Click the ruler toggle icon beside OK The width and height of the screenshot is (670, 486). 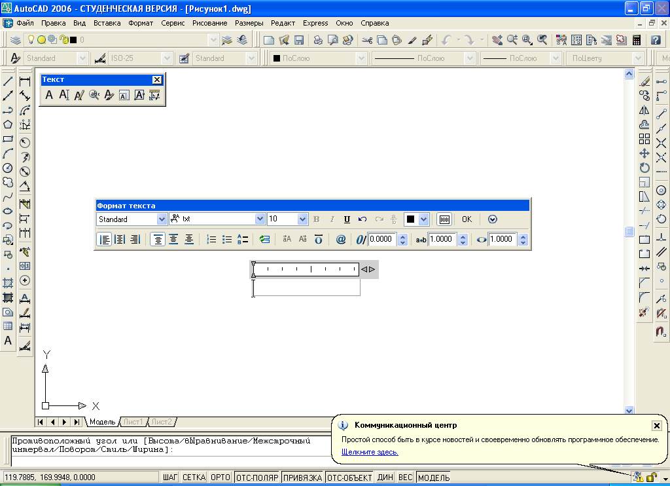click(444, 219)
